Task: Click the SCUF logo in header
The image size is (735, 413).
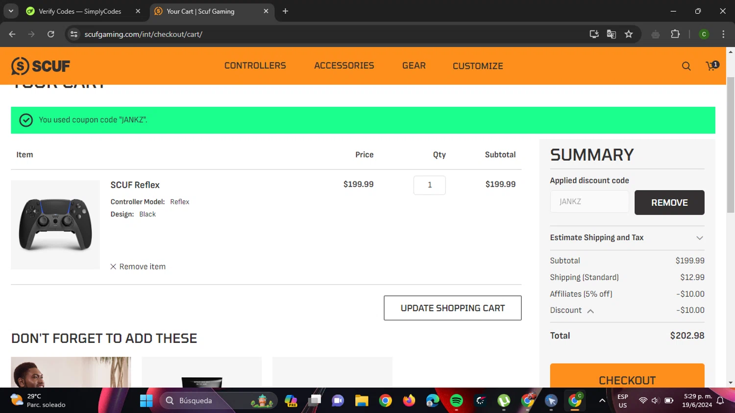Action: point(41,66)
